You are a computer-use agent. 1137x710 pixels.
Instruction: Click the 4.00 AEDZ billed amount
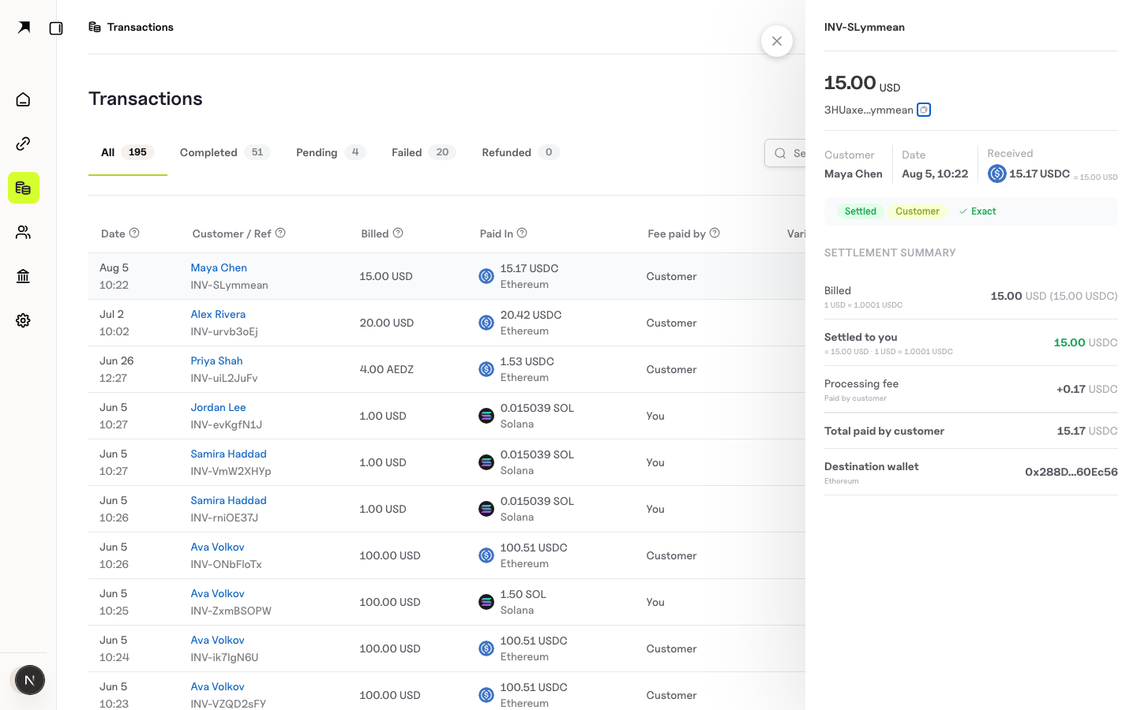pos(386,369)
